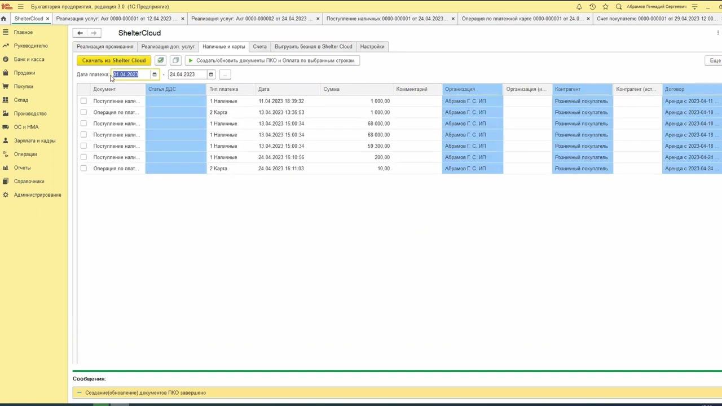The height and width of the screenshot is (406, 722).
Task: Open service settings icon next to user name
Action: (x=694, y=7)
